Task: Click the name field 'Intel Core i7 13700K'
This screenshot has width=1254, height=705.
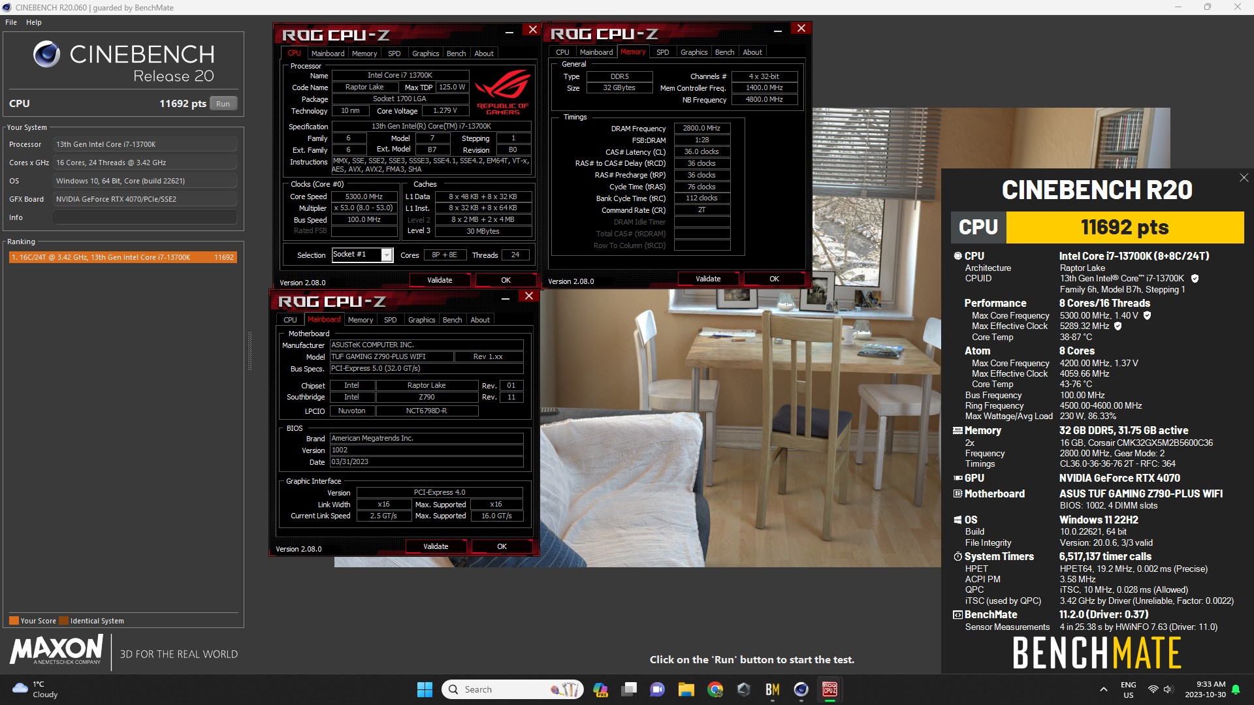Action: coord(400,75)
